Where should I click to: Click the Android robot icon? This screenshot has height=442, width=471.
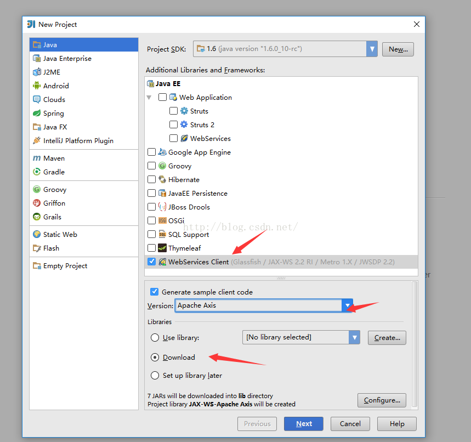pos(37,86)
